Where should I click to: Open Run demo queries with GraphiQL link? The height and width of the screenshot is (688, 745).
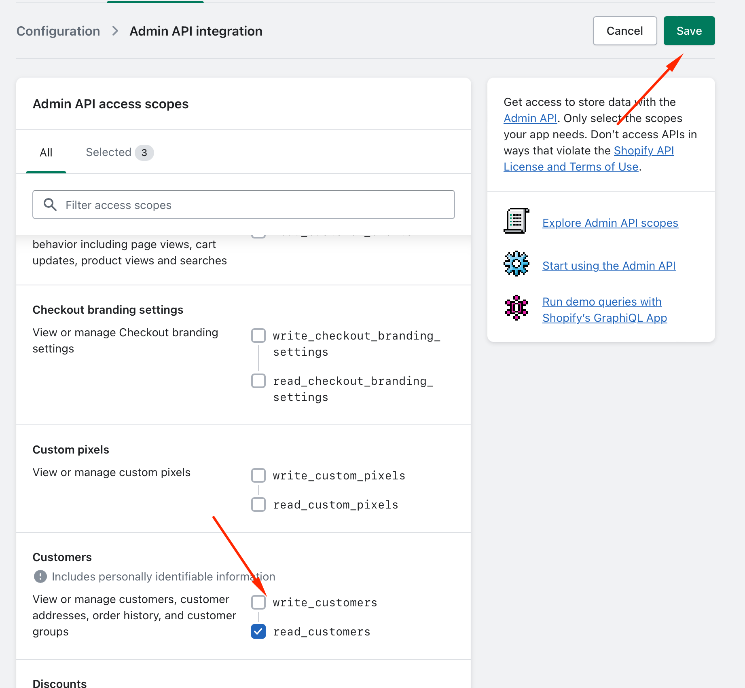[x=605, y=310]
